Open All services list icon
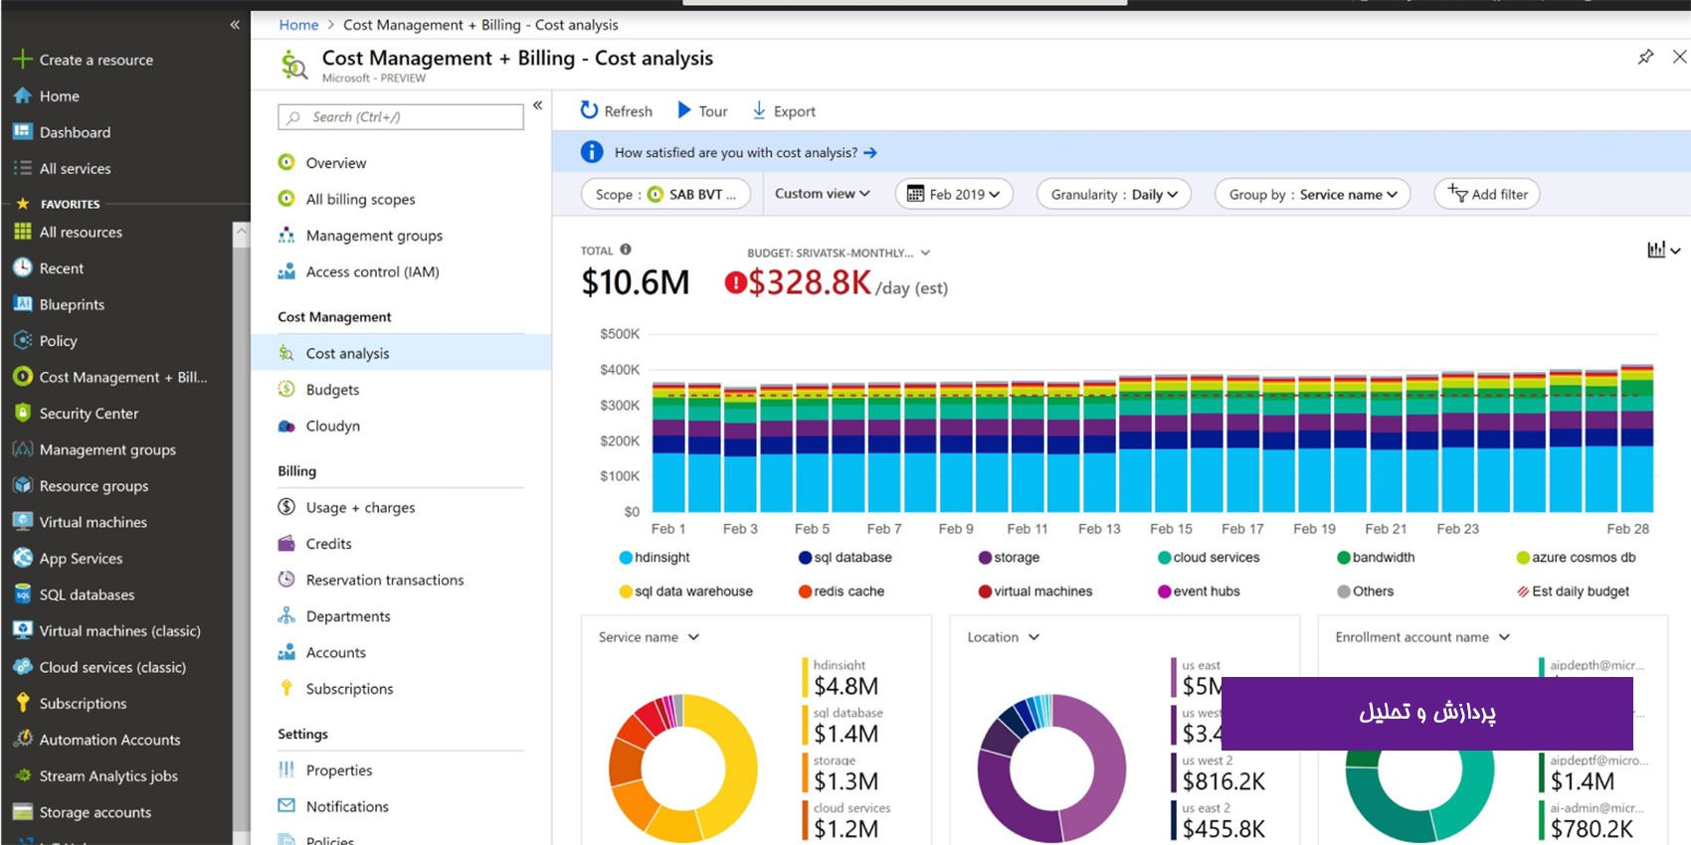The height and width of the screenshot is (845, 1691). click(22, 168)
